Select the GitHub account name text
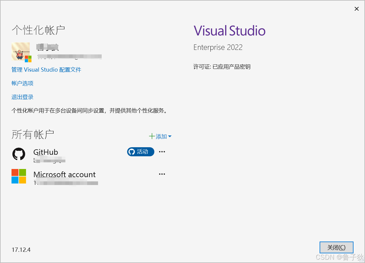 coord(46,152)
